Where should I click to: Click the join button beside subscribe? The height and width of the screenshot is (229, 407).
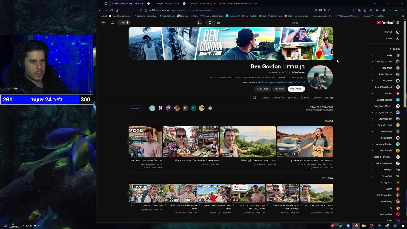pos(279,89)
